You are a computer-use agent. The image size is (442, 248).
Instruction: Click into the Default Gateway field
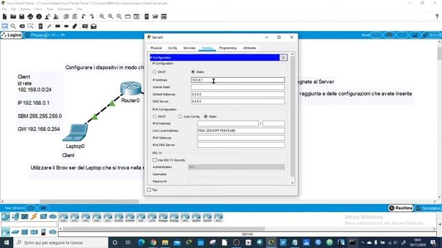[x=238, y=94]
